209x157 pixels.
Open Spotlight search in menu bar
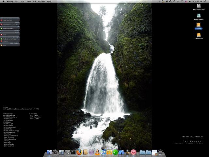click(205, 1)
